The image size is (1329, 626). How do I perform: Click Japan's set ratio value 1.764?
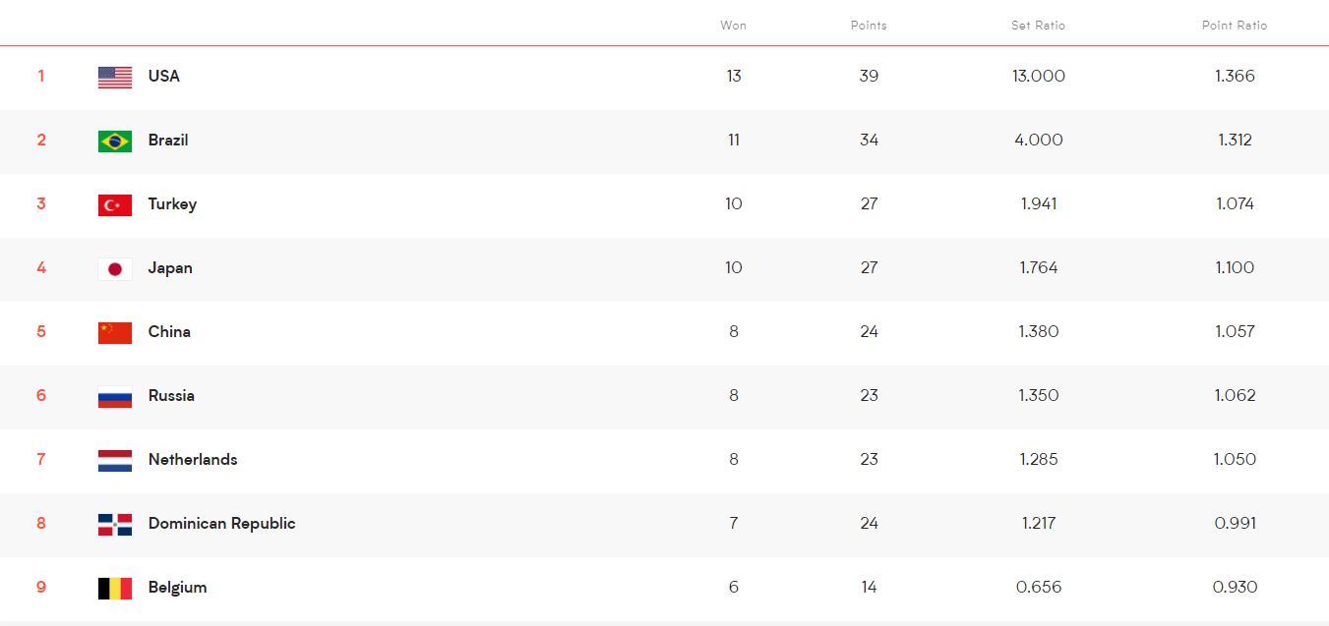coord(1038,268)
